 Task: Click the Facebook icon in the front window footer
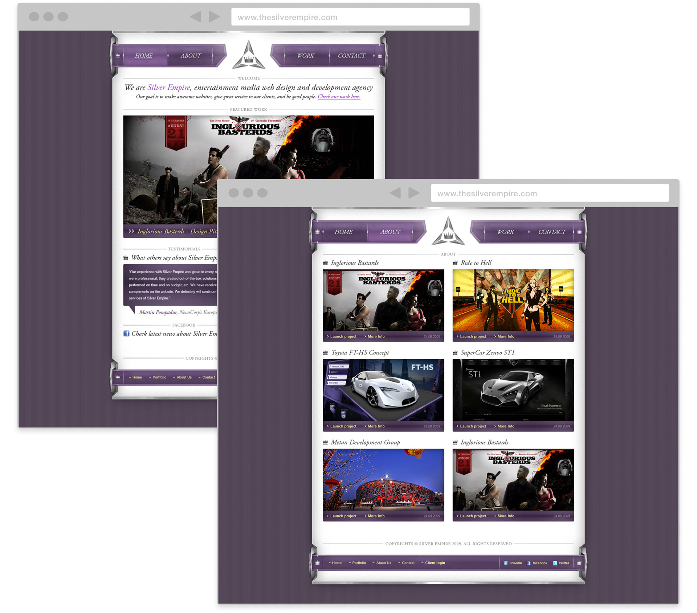click(529, 563)
